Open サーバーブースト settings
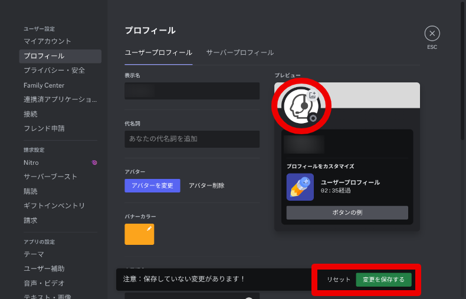The image size is (466, 299). [60, 177]
